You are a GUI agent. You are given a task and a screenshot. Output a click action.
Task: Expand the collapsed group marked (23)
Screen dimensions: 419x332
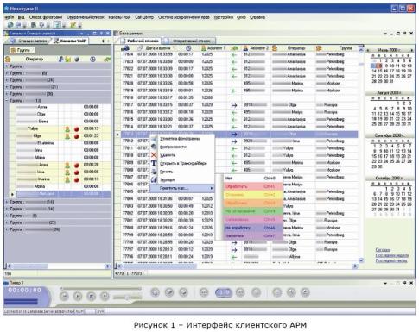[x=7, y=222]
